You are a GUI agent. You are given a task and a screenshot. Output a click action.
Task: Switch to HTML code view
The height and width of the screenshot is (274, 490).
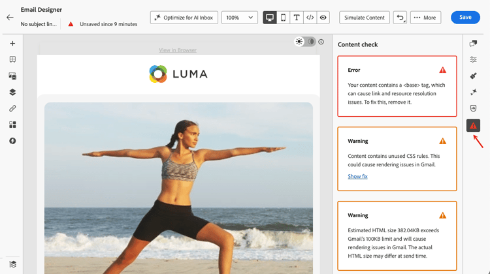310,18
